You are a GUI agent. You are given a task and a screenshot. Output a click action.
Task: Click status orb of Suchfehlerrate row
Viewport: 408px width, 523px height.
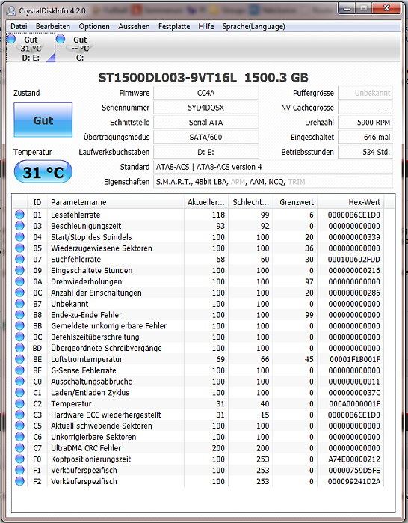tap(19, 259)
